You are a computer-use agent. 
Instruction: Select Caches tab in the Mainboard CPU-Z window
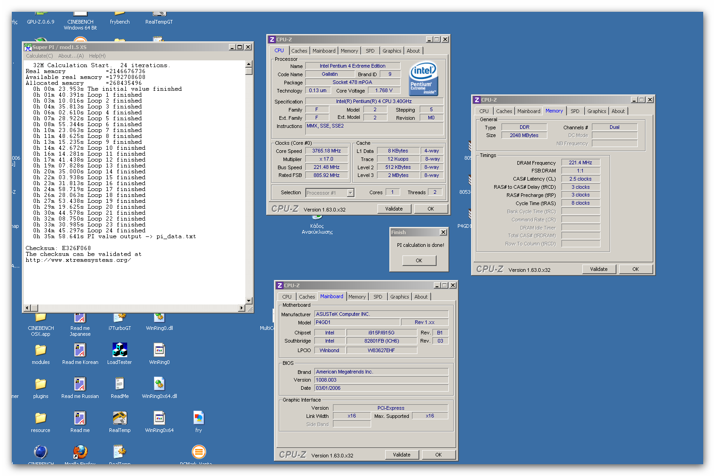pos(307,297)
